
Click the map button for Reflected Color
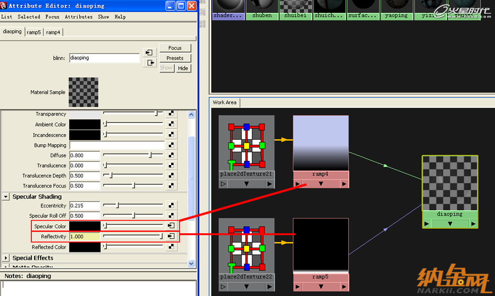coord(171,246)
